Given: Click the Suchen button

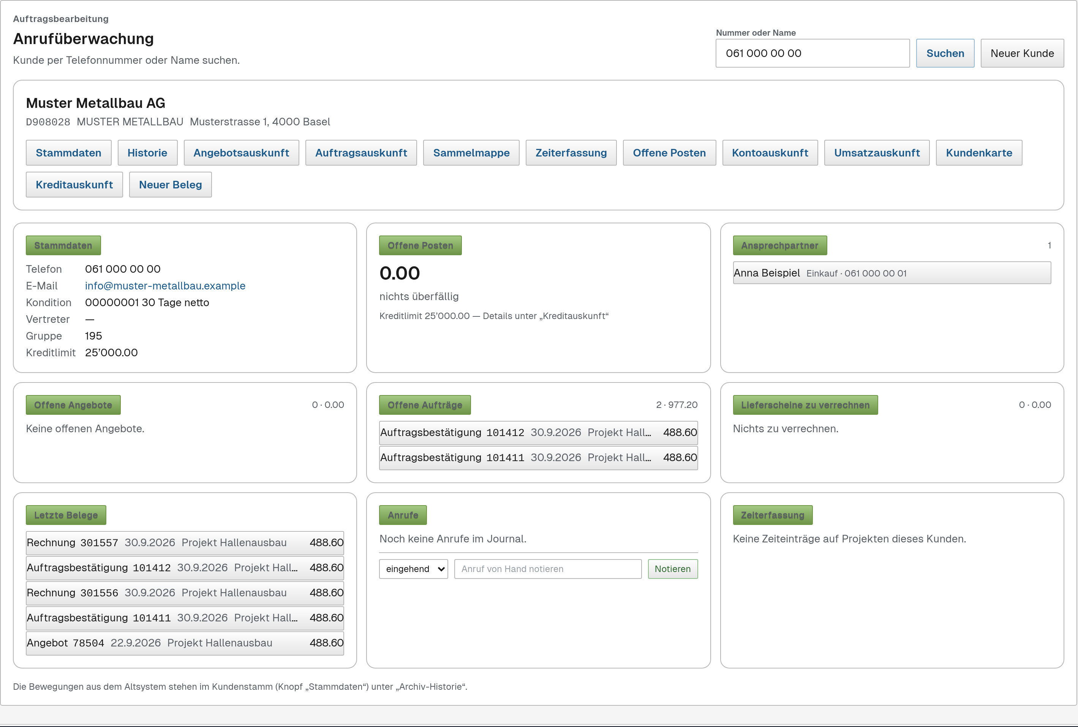Looking at the screenshot, I should tap(944, 53).
